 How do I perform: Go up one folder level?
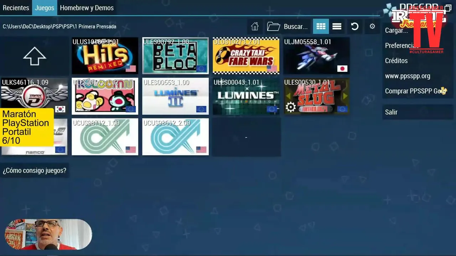34,56
